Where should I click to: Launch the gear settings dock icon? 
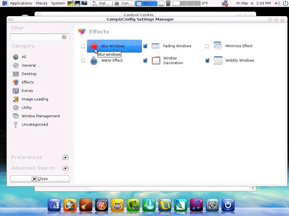(212, 205)
